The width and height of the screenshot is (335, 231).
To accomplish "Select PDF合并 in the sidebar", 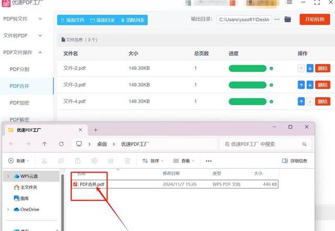I will pyautogui.click(x=19, y=86).
